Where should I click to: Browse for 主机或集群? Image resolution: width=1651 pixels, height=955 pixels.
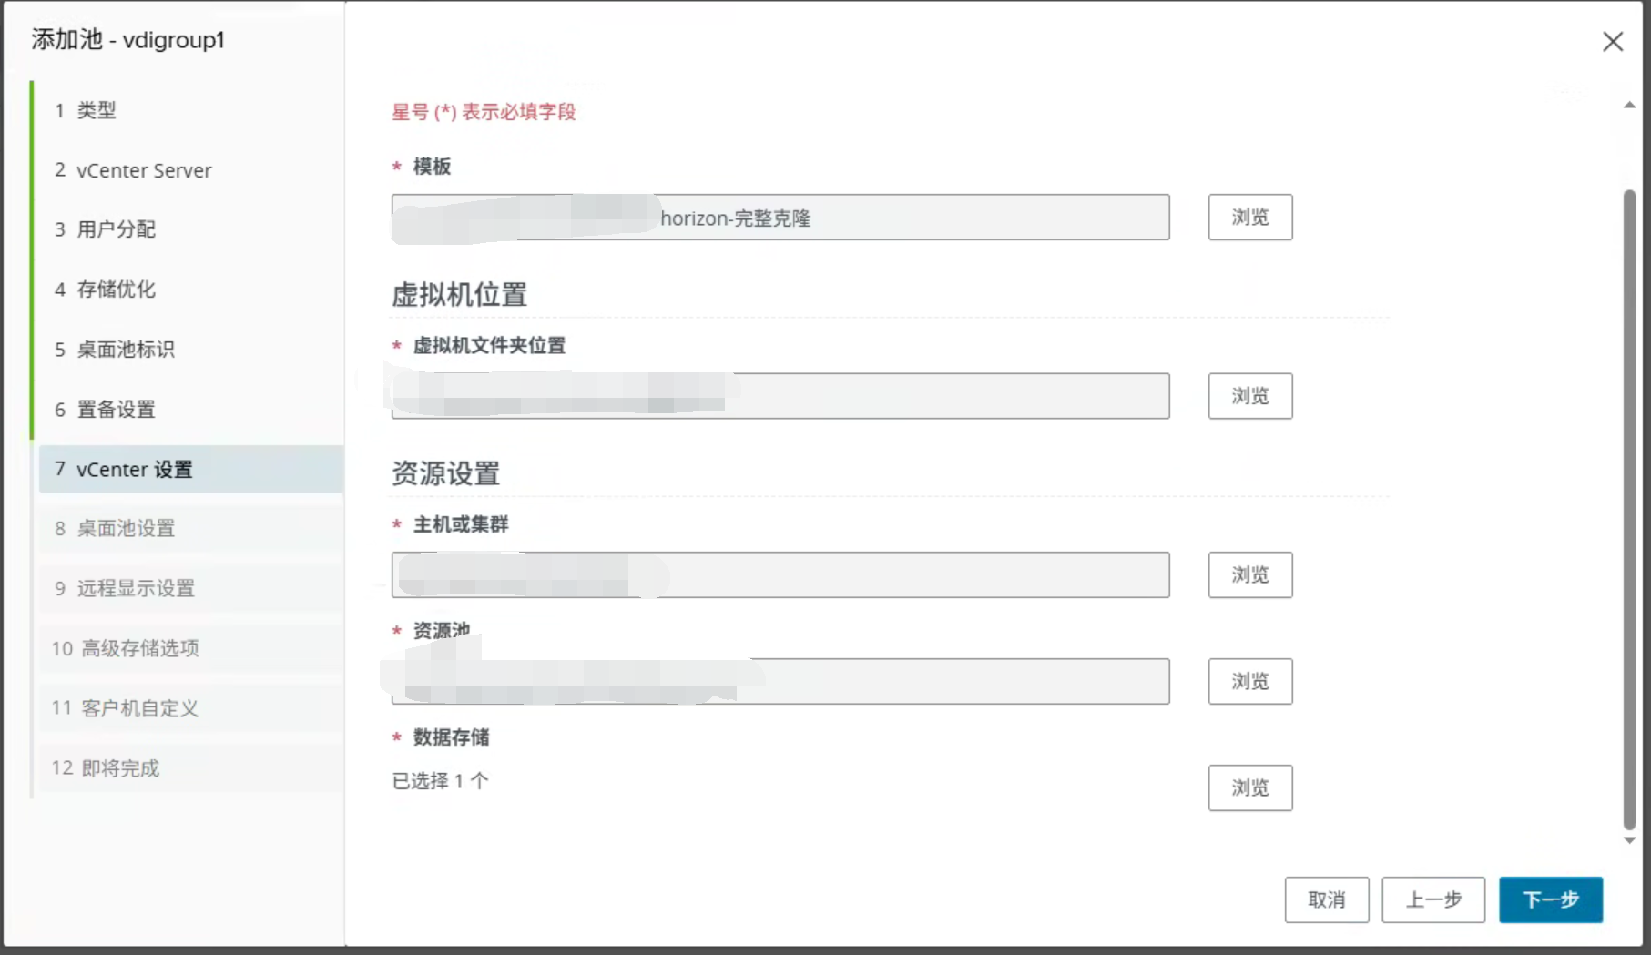[x=1249, y=574]
